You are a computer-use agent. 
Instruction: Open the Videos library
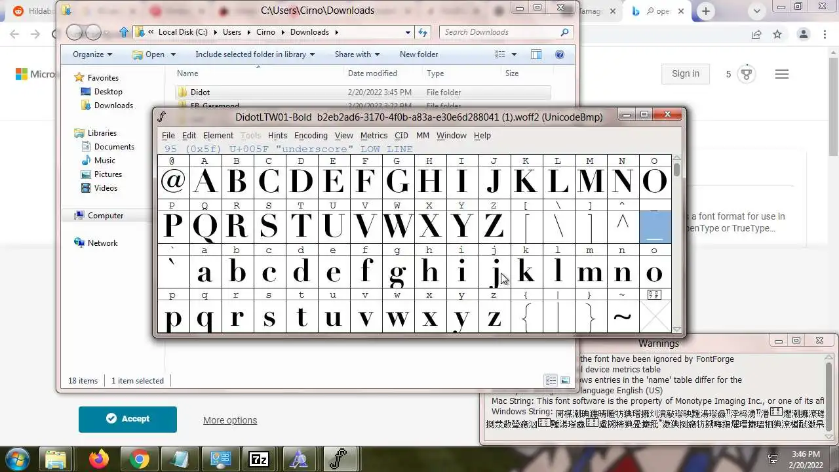tap(106, 188)
